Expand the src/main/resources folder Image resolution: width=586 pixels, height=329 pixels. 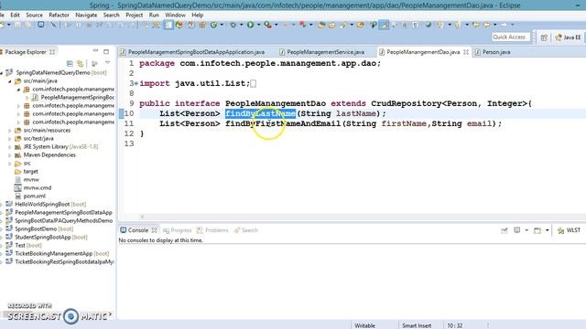click(x=10, y=131)
